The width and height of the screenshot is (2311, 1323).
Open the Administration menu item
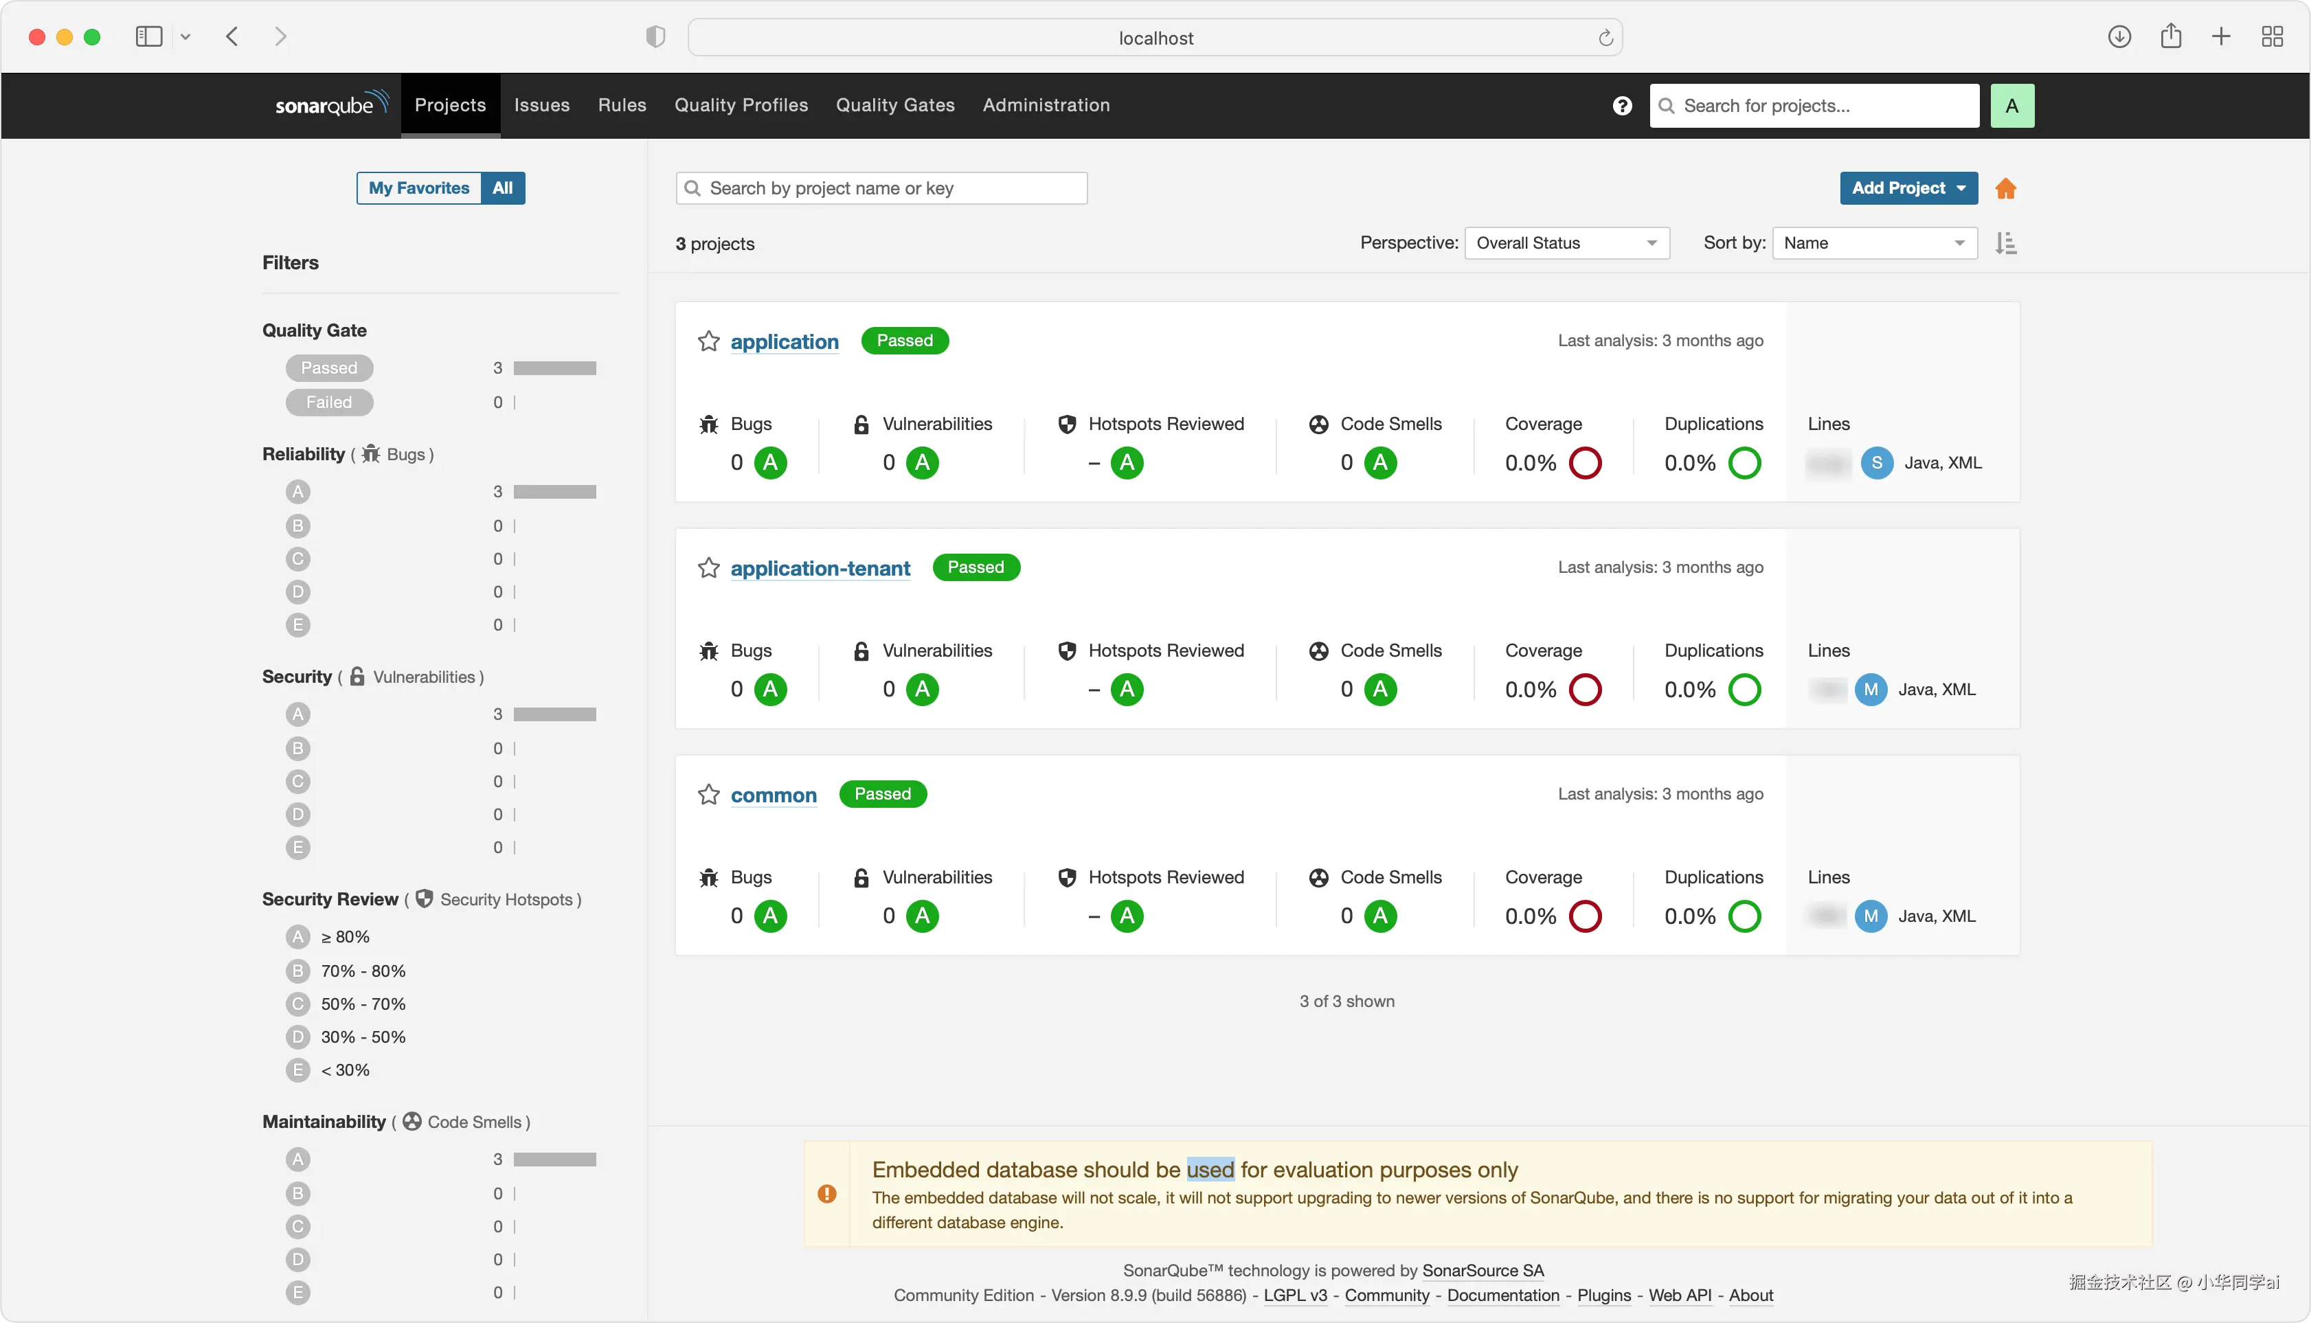click(1046, 105)
